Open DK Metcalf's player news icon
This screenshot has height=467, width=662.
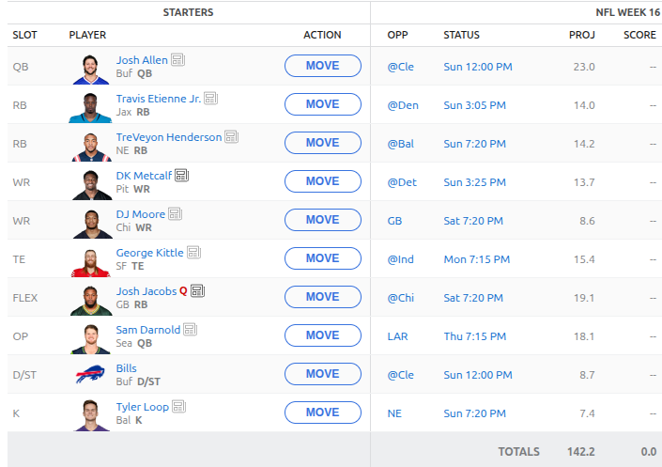(182, 176)
